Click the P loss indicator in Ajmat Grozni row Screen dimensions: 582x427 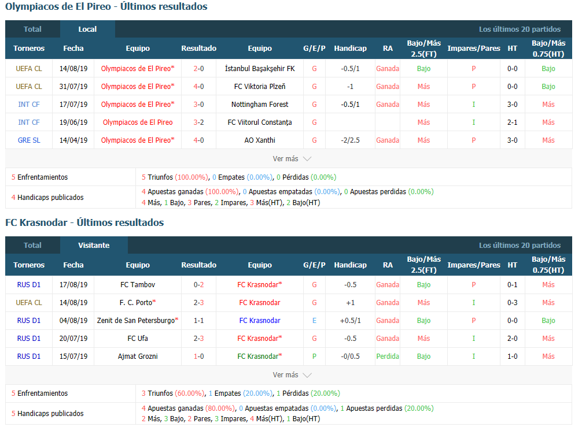pos(314,356)
